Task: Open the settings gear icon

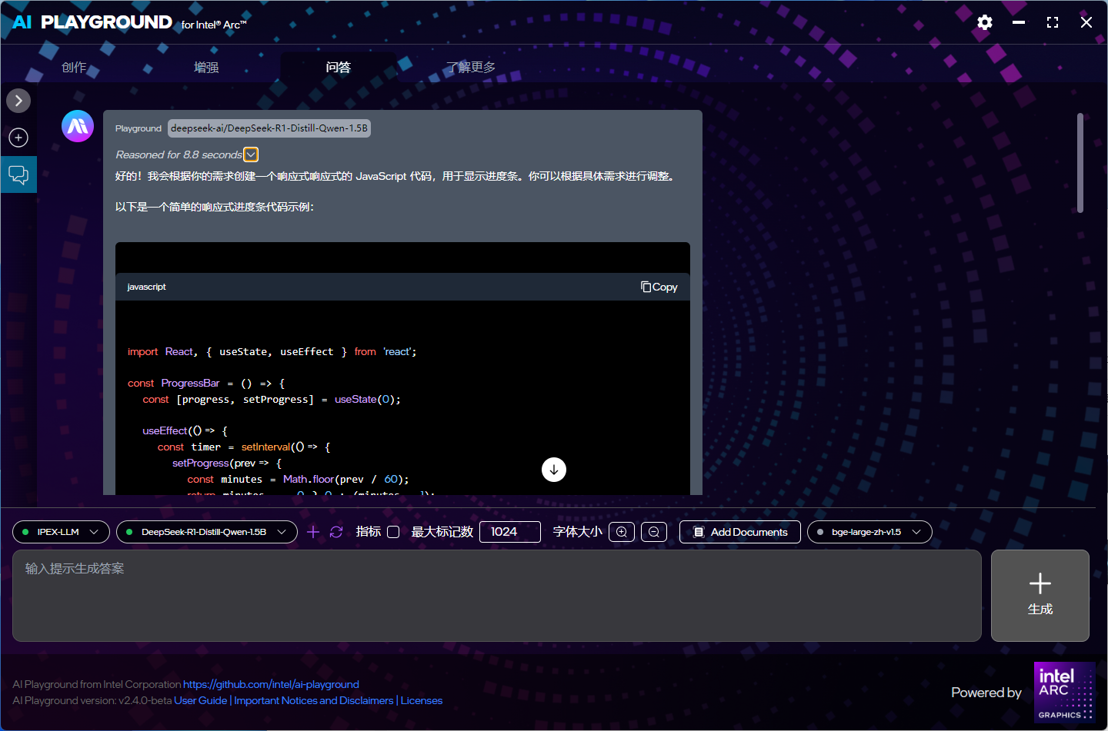Action: coord(984,22)
